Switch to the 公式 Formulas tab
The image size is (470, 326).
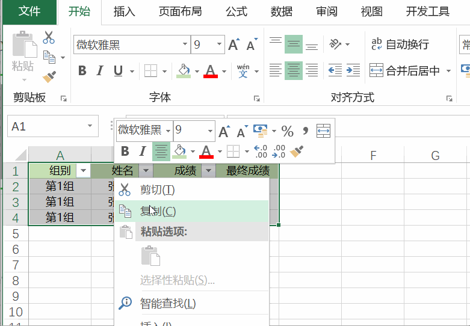click(237, 11)
